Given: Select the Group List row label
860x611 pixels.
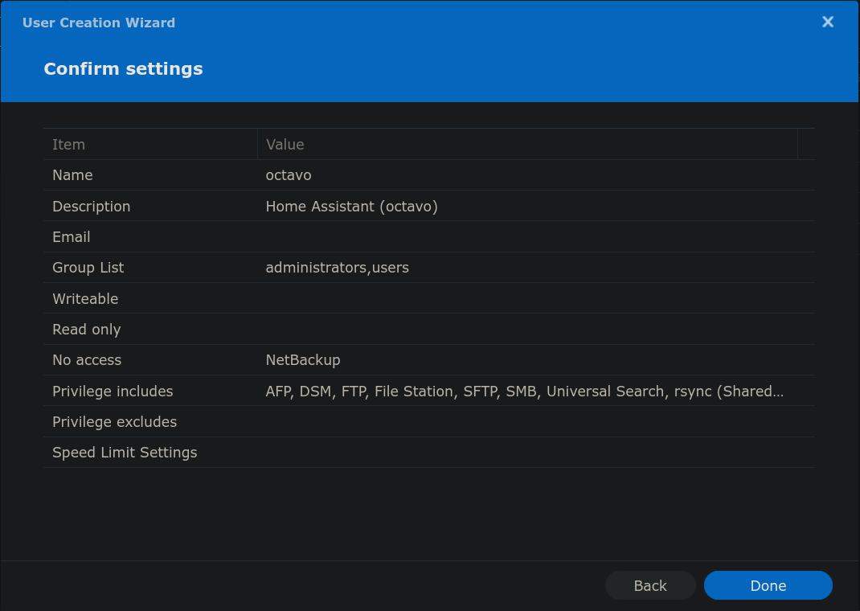Looking at the screenshot, I should click(88, 268).
